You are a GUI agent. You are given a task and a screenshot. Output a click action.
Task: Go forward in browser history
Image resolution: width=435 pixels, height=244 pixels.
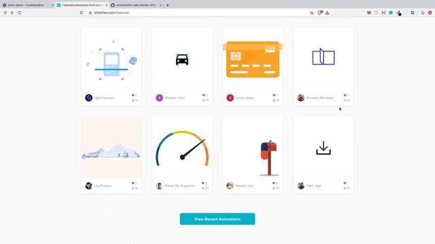12,13
